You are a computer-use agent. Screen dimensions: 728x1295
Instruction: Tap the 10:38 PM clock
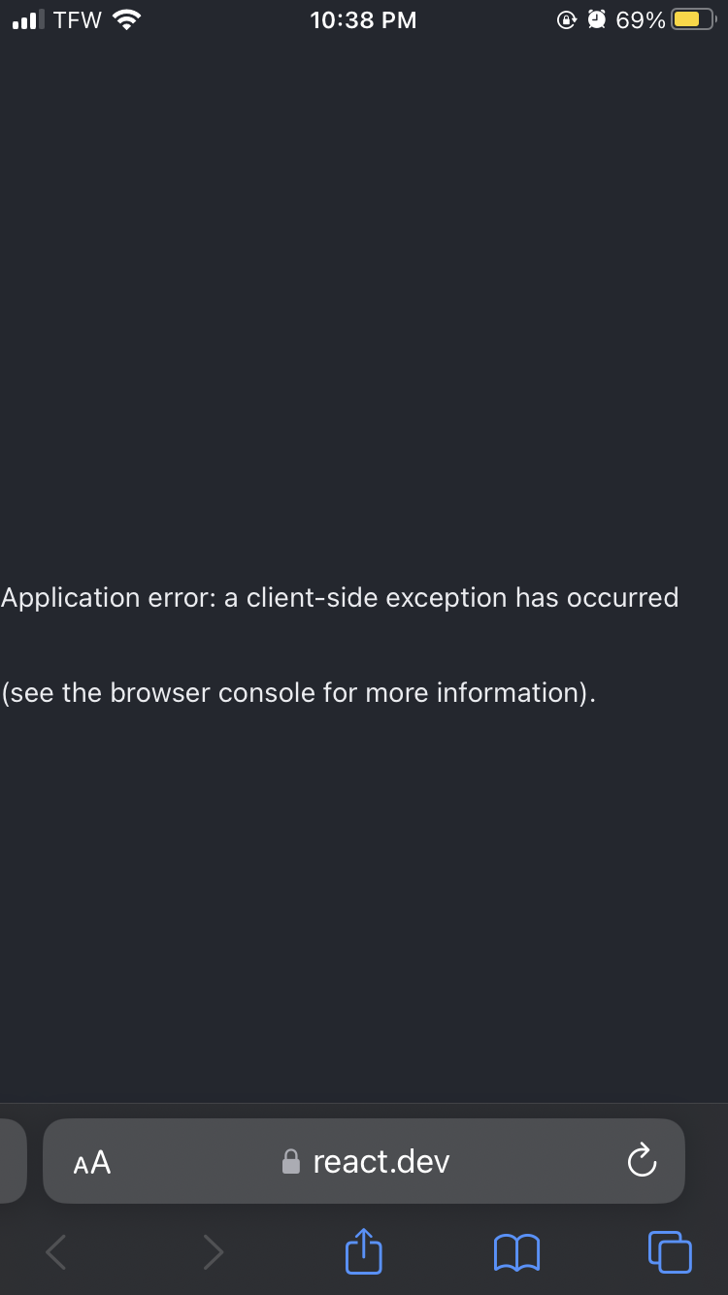tap(363, 20)
